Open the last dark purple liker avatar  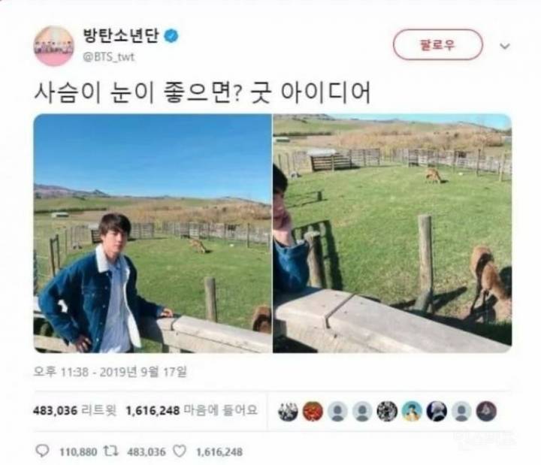click(x=486, y=411)
